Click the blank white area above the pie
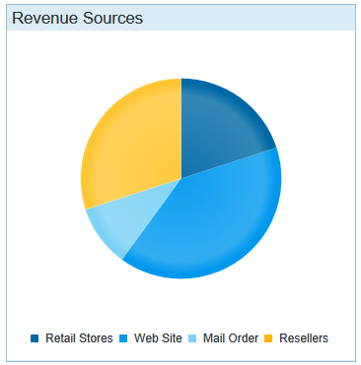This screenshot has height=365, width=361. [180, 54]
